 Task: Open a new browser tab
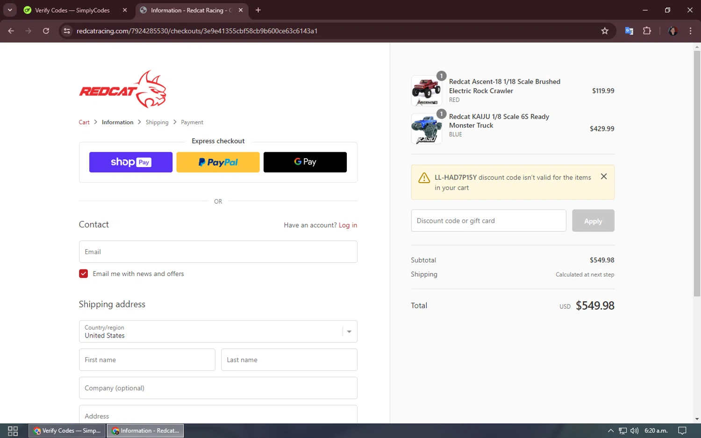pyautogui.click(x=258, y=10)
